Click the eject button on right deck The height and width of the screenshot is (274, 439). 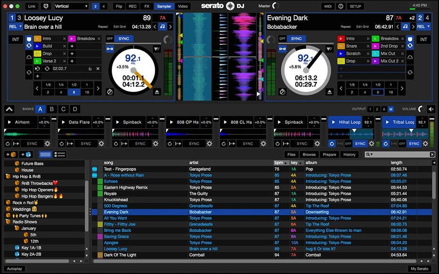coord(330,92)
